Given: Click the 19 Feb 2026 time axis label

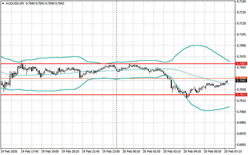Looking at the screenshot, I should click(9, 152).
